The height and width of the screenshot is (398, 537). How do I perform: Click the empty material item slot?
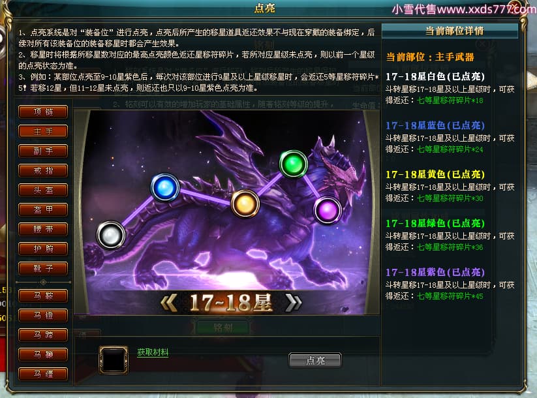coord(114,360)
